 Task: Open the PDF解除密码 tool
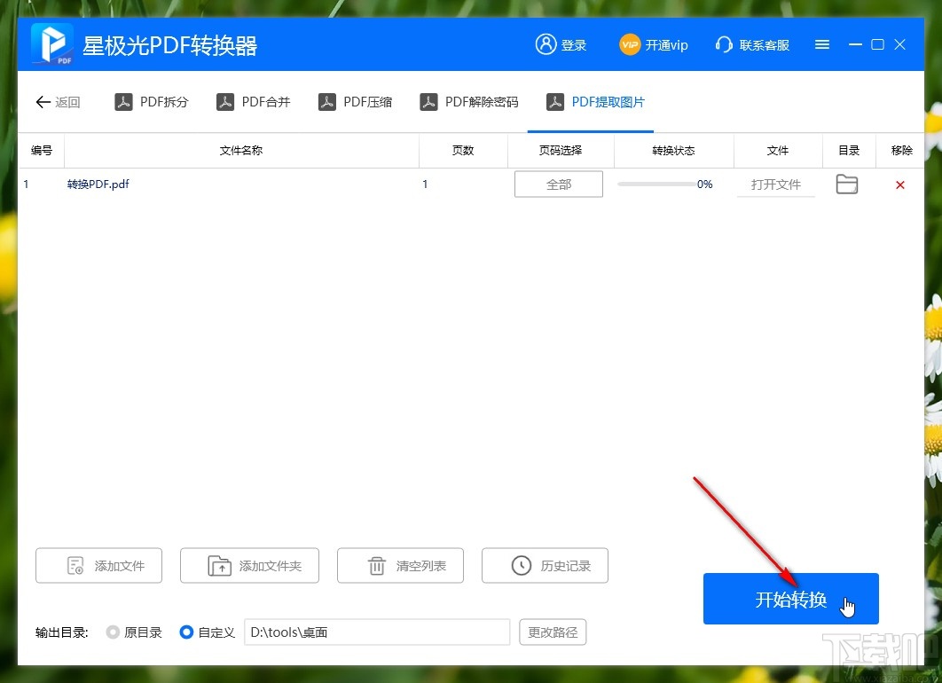tap(430, 101)
